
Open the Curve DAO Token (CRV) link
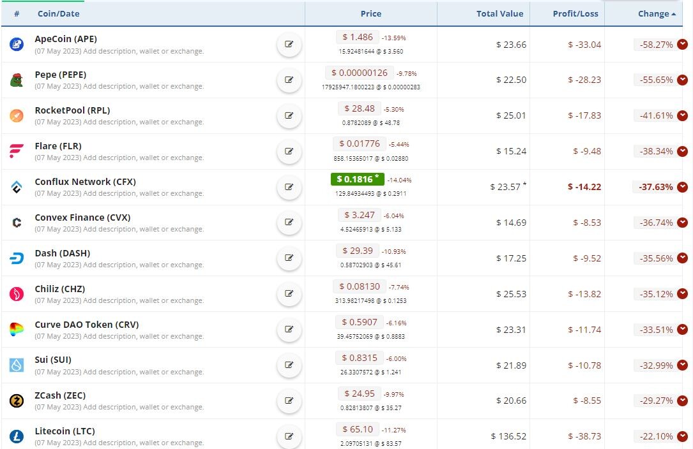coord(87,325)
